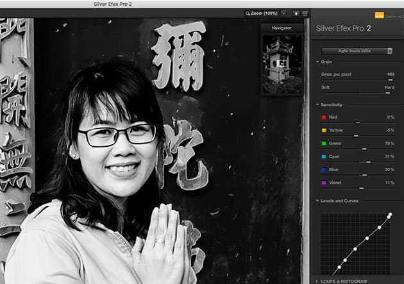This screenshot has width=404, height=284.
Task: Click the lowest control point on the tone curve
Action: pyautogui.click(x=339, y=267)
